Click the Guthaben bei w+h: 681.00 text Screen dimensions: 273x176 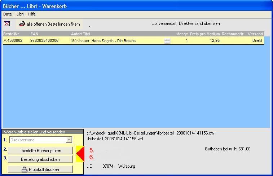coord(228,149)
